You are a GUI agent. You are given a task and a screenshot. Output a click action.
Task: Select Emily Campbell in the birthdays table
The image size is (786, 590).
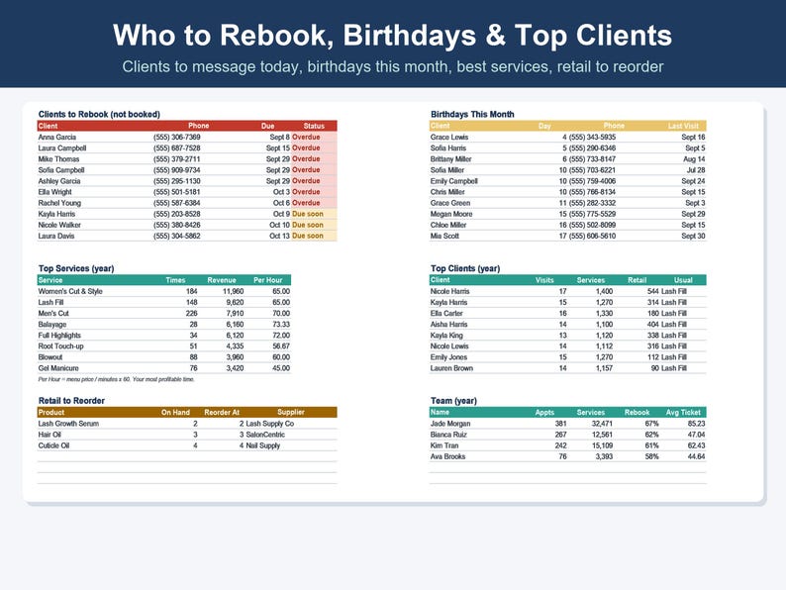[453, 181]
